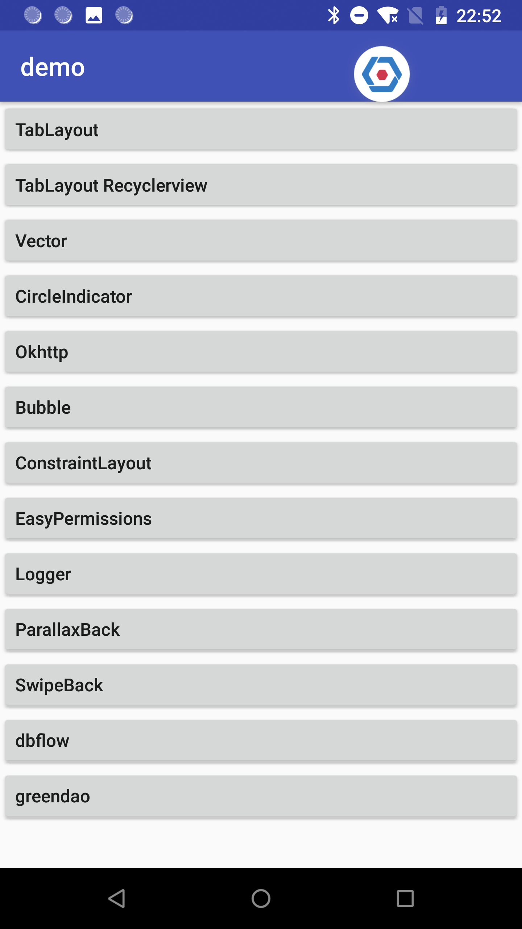Tap the Logger list item
Viewport: 522px width, 929px height.
click(260, 574)
